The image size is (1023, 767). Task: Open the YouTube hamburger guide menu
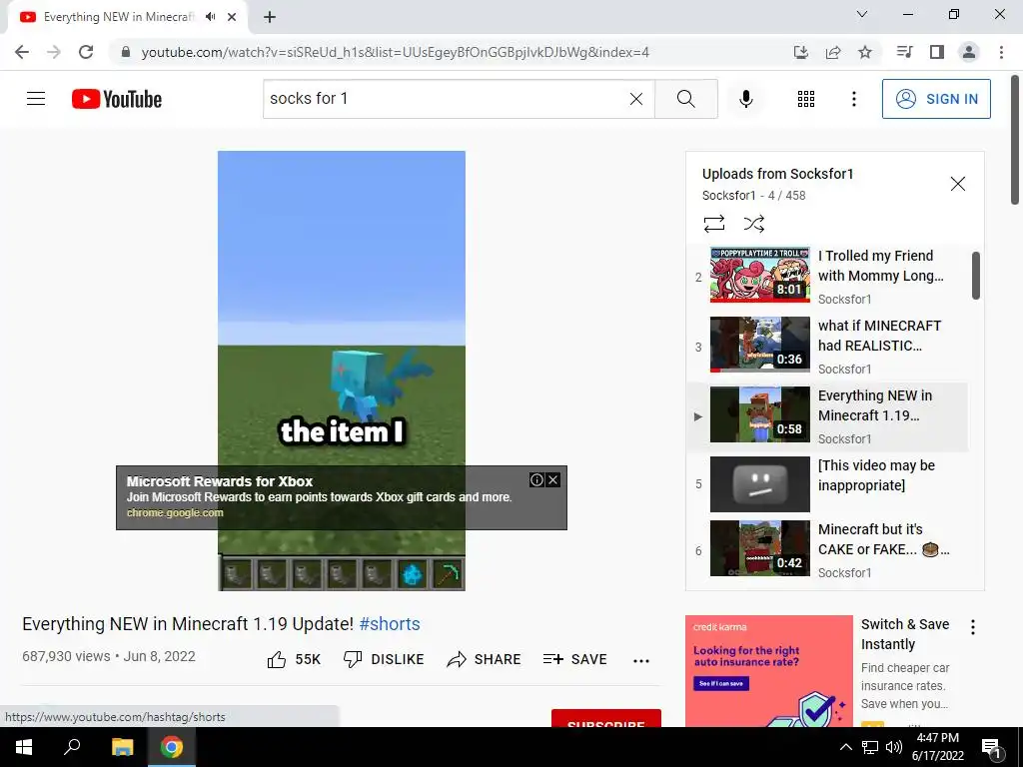pos(36,99)
